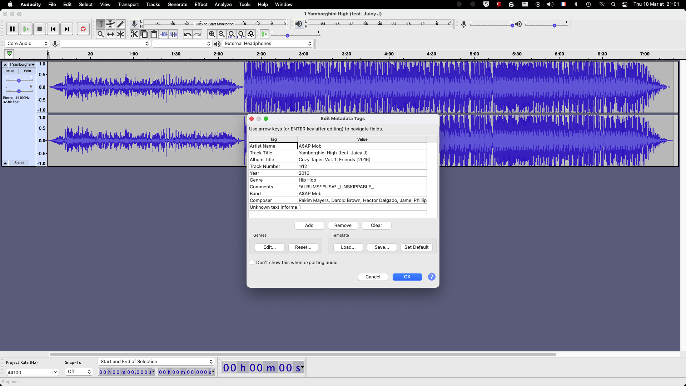Select the Envelope tool
This screenshot has height=386, width=686.
pyautogui.click(x=111, y=24)
